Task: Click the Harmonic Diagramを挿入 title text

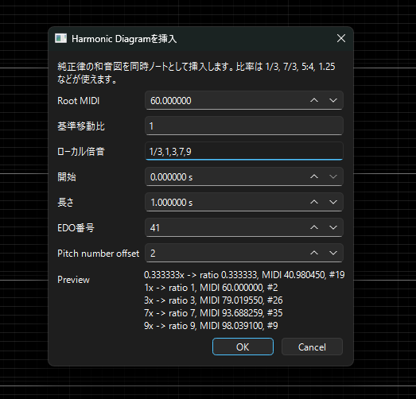Action: click(x=124, y=39)
